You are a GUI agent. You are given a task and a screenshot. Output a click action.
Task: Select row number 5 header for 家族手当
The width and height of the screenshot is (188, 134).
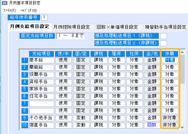coord(25,89)
